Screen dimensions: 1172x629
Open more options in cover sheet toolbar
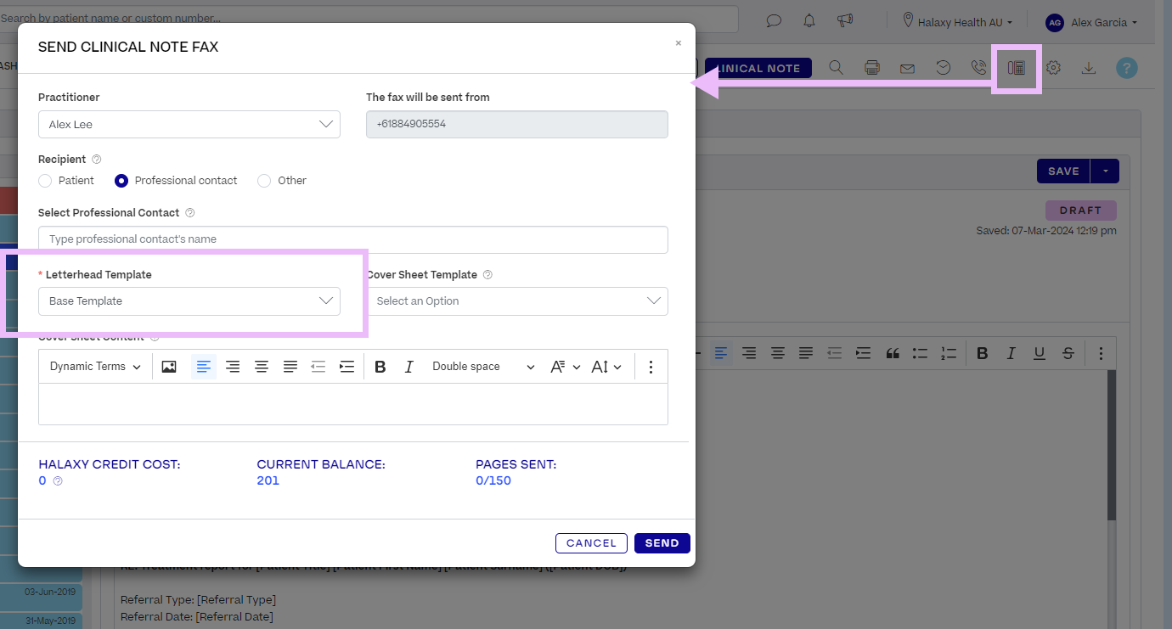651,367
